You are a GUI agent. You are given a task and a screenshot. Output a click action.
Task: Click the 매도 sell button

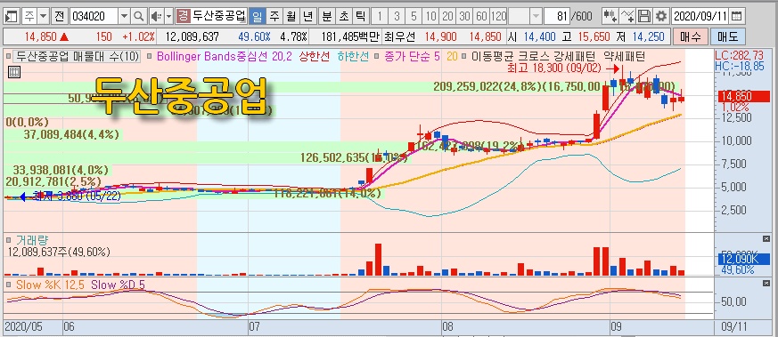[x=727, y=36]
